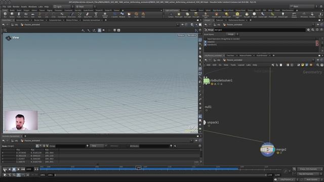Create a Box from the shelf
324x182 pixels.
pos(5,15)
